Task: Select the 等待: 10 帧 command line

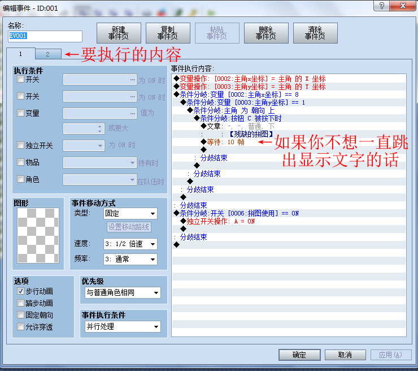Action: pyautogui.click(x=225, y=142)
